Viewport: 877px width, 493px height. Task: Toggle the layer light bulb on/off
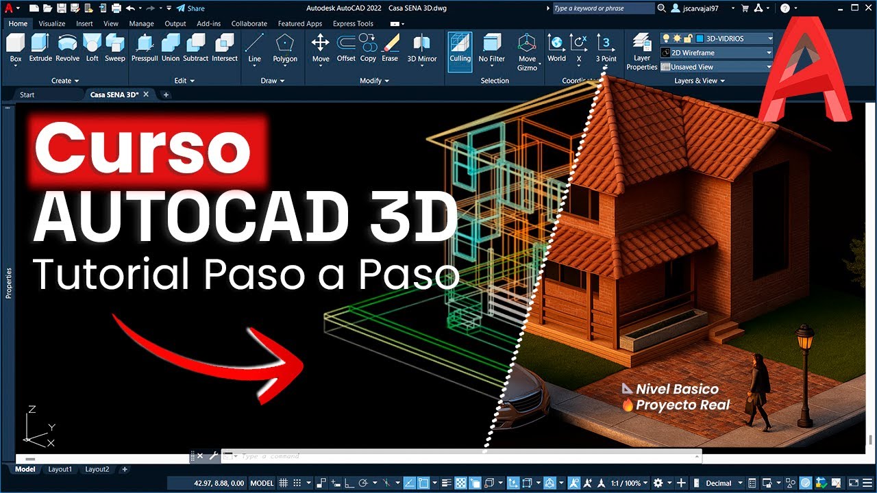click(665, 38)
